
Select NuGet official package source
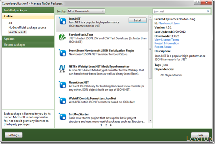pyautogui.click(x=27, y=27)
